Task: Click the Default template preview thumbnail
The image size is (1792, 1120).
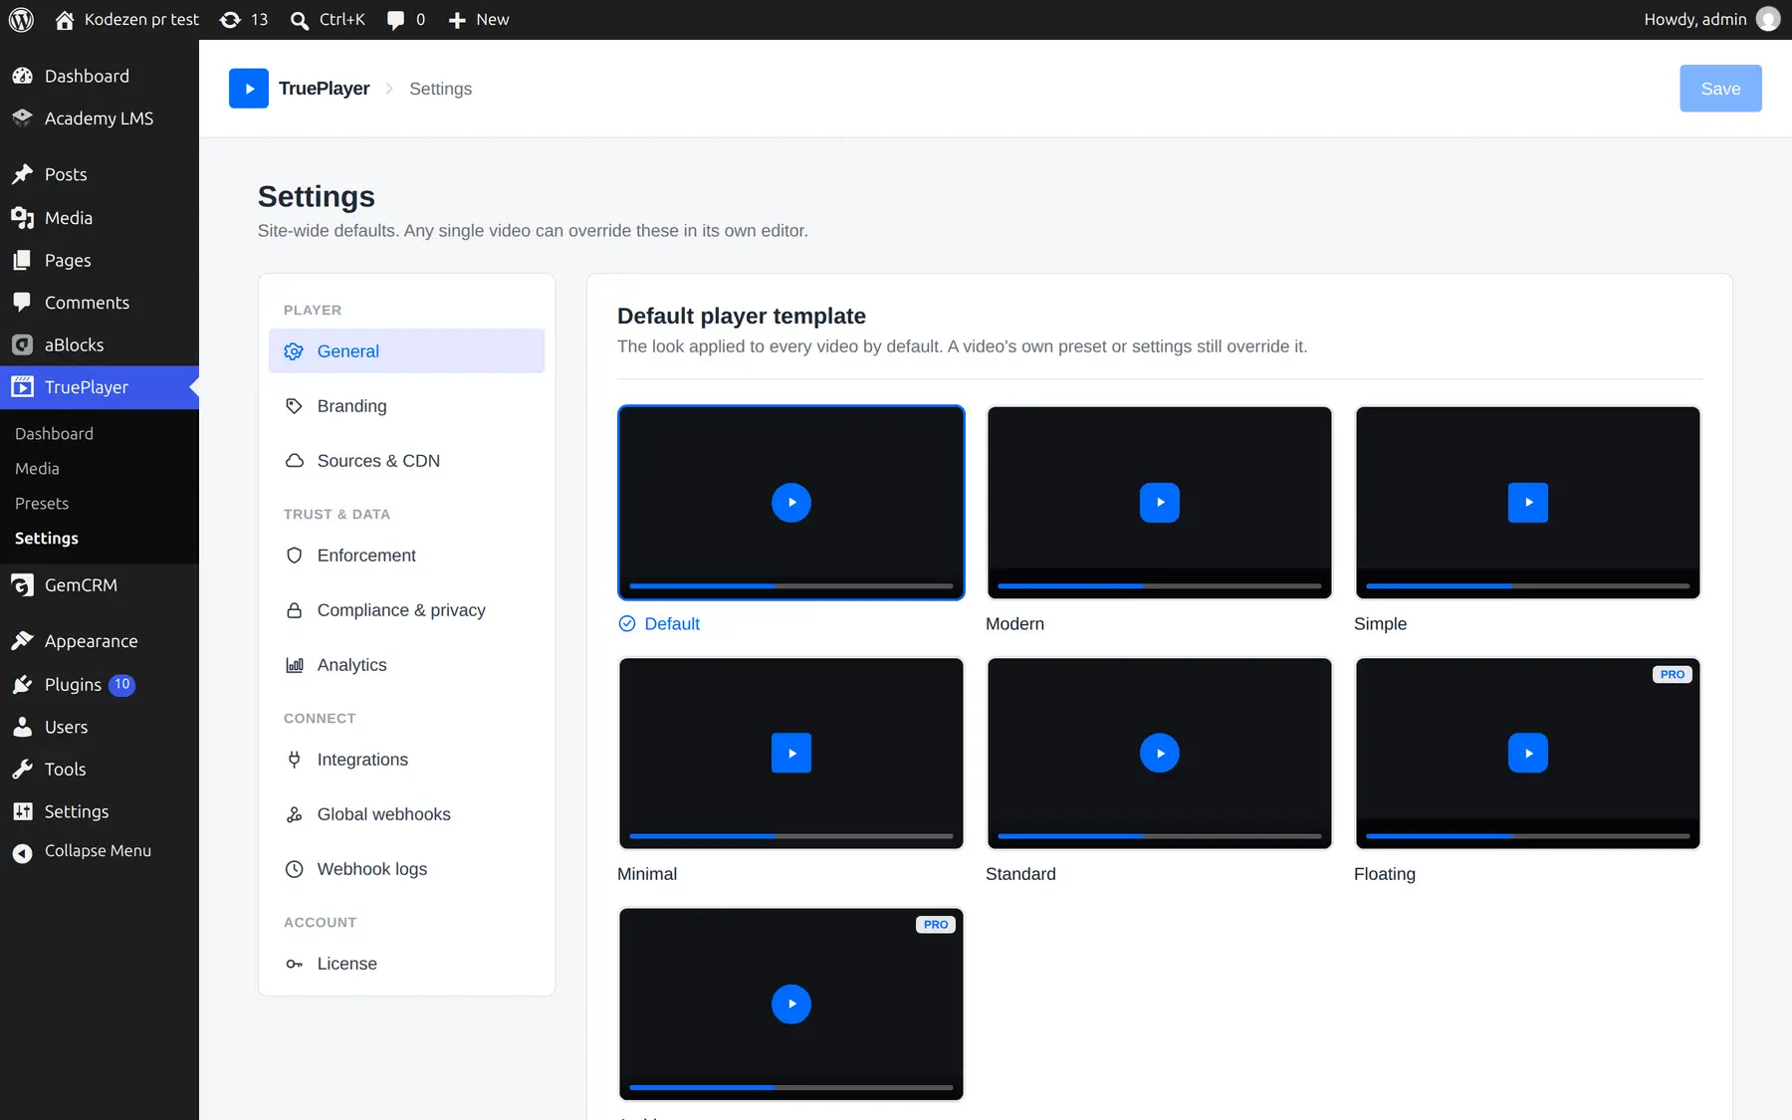Action: [791, 503]
